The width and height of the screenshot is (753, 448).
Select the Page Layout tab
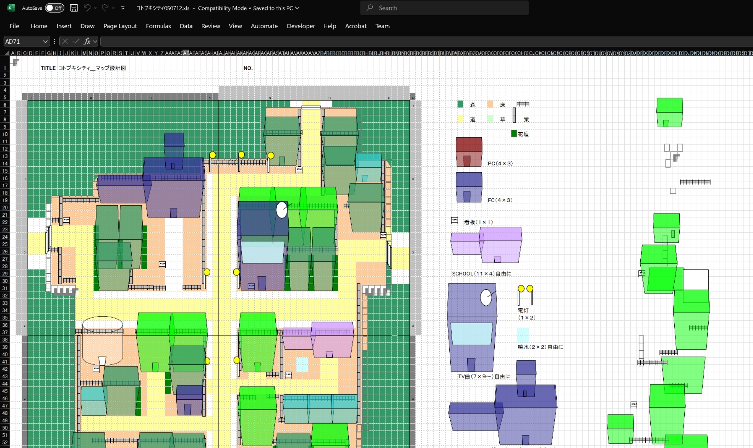(x=120, y=26)
